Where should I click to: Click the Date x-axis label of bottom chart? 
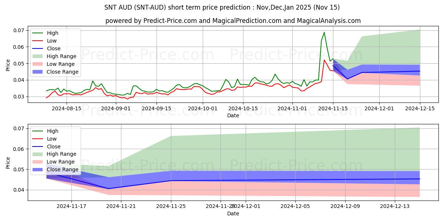[233, 213]
